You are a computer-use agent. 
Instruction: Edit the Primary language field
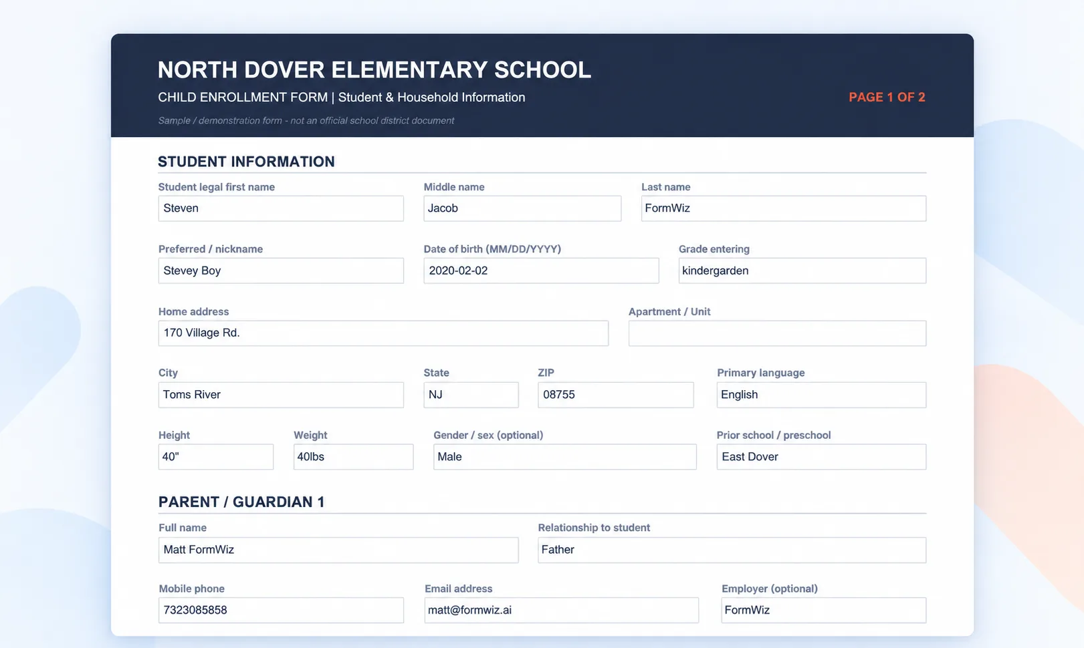point(821,395)
